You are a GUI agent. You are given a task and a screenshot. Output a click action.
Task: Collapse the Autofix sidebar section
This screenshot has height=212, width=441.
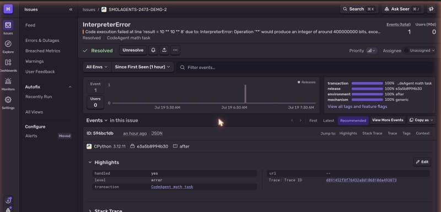click(x=70, y=87)
